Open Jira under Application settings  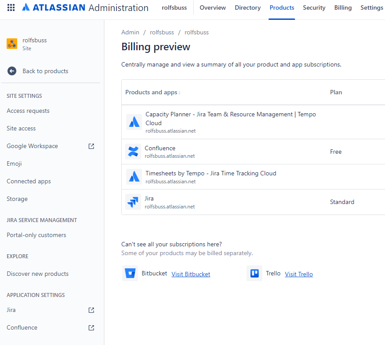pos(11,310)
